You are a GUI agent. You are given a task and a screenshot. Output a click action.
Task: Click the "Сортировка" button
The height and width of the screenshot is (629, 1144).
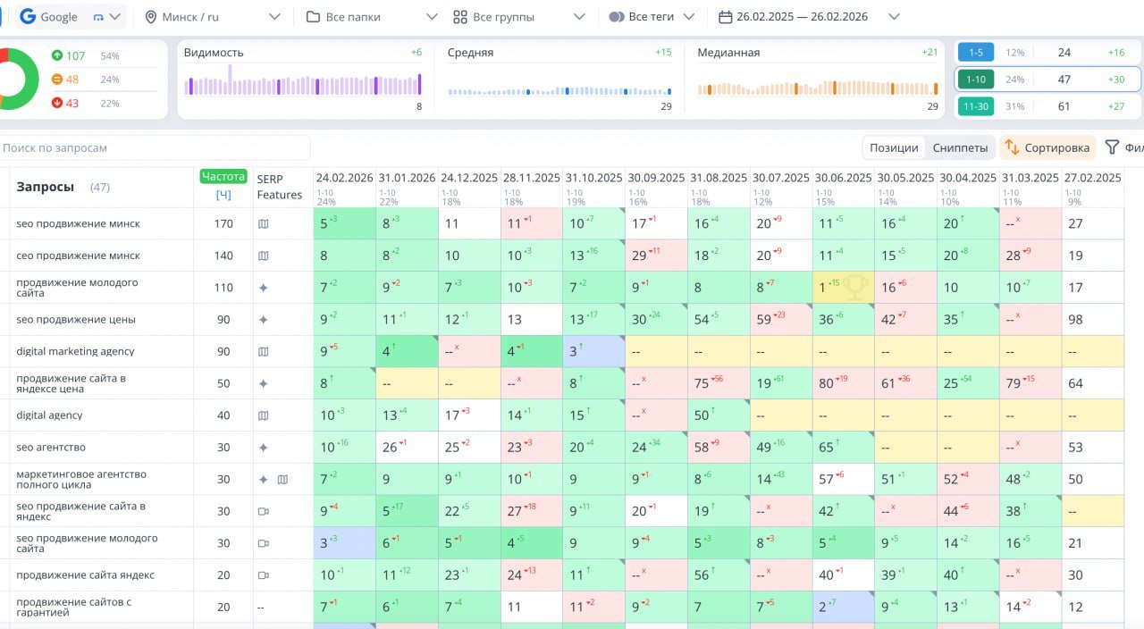tap(1047, 147)
